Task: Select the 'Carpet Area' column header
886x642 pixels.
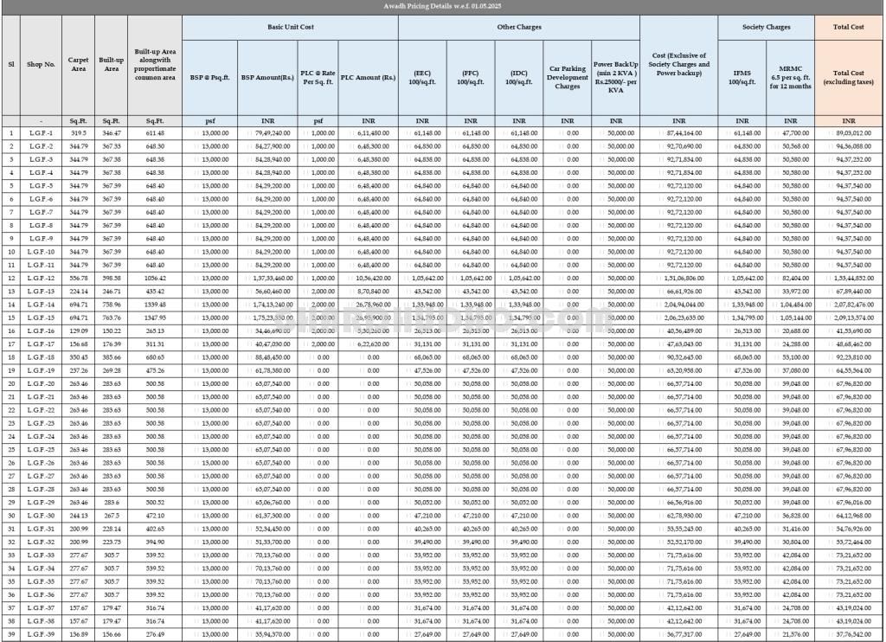Action: pyautogui.click(x=78, y=64)
